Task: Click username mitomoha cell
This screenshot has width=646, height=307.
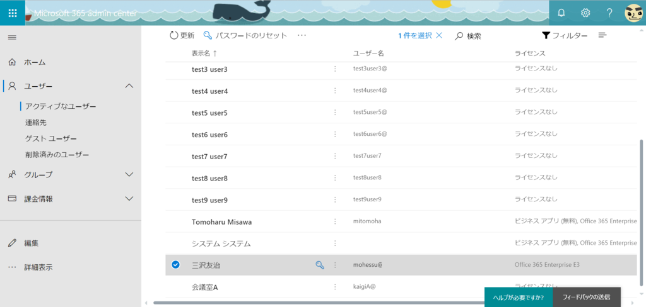Action: coord(367,221)
